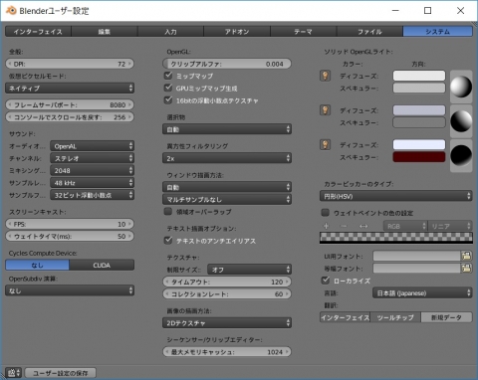Click the second light direction sphere
Image resolution: width=478 pixels, height=380 pixels.
pyautogui.click(x=461, y=121)
